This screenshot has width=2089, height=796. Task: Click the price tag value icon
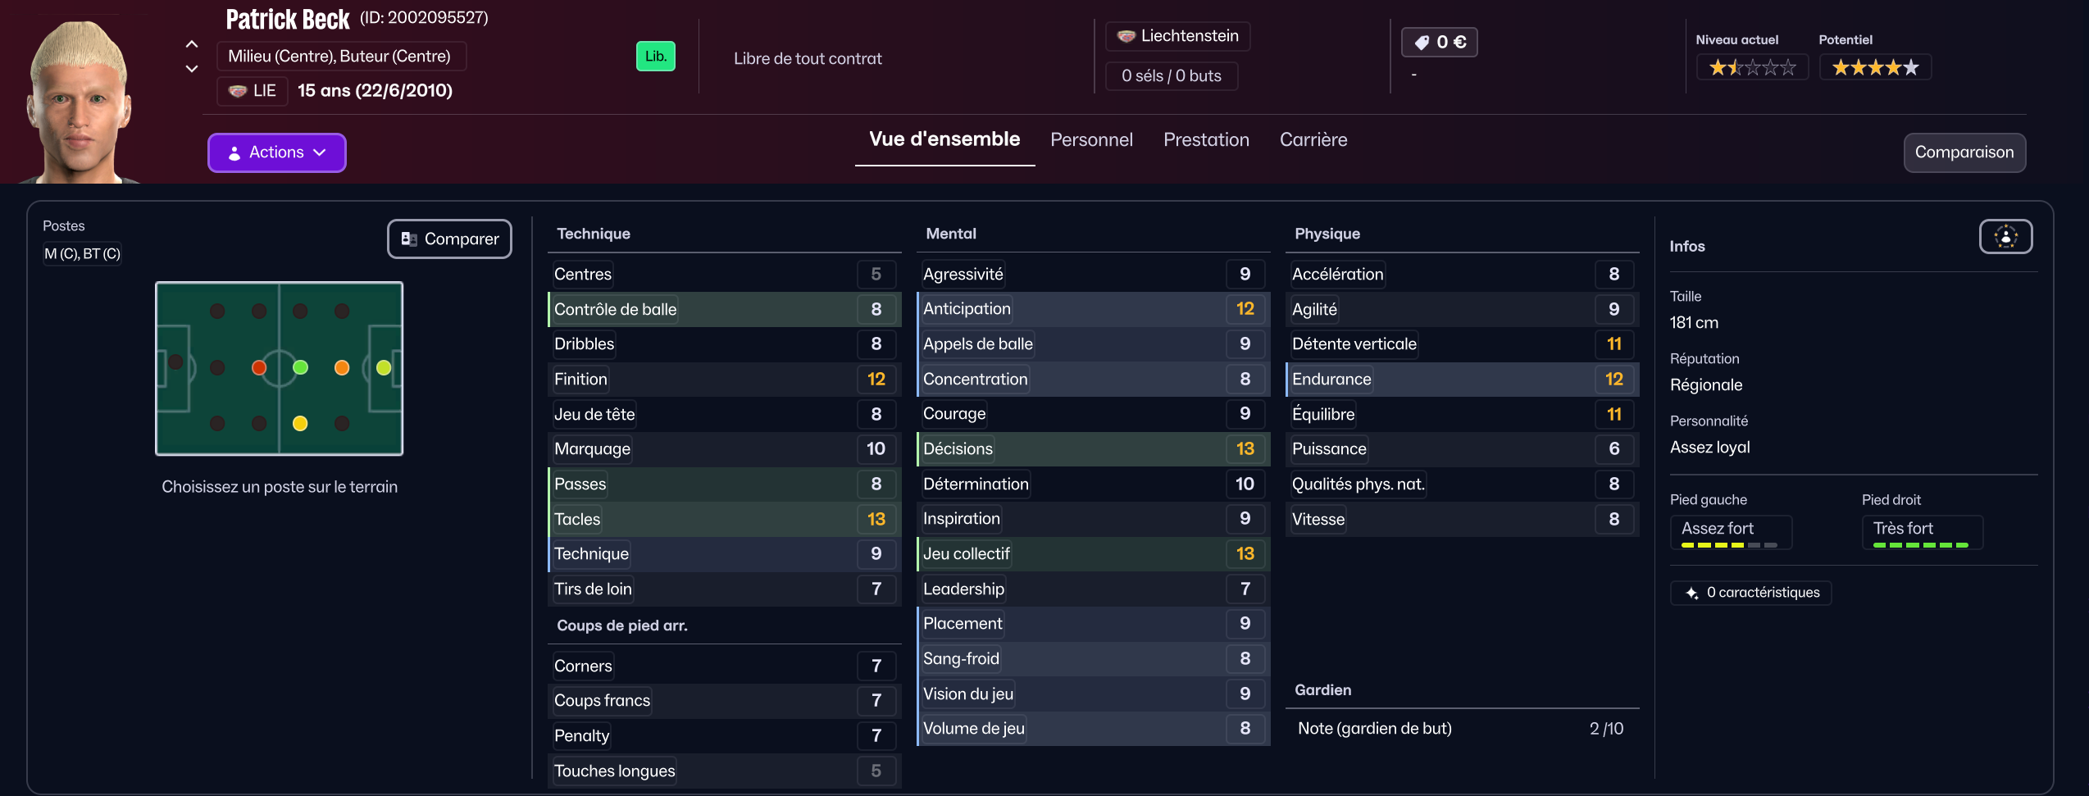click(x=1422, y=43)
